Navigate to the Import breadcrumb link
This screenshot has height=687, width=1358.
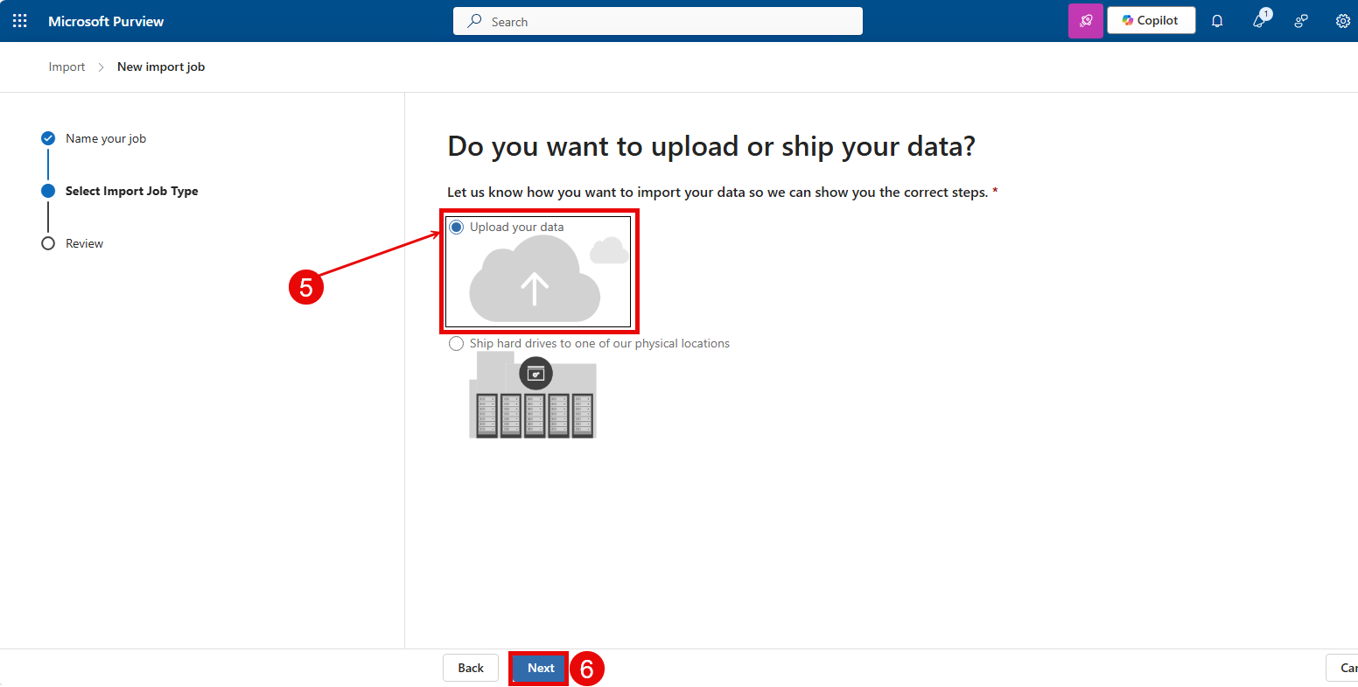point(66,67)
